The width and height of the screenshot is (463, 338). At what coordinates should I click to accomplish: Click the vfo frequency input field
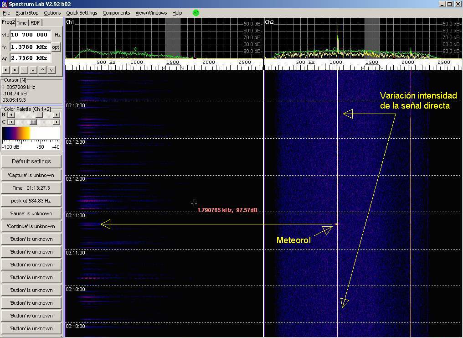tap(30, 35)
